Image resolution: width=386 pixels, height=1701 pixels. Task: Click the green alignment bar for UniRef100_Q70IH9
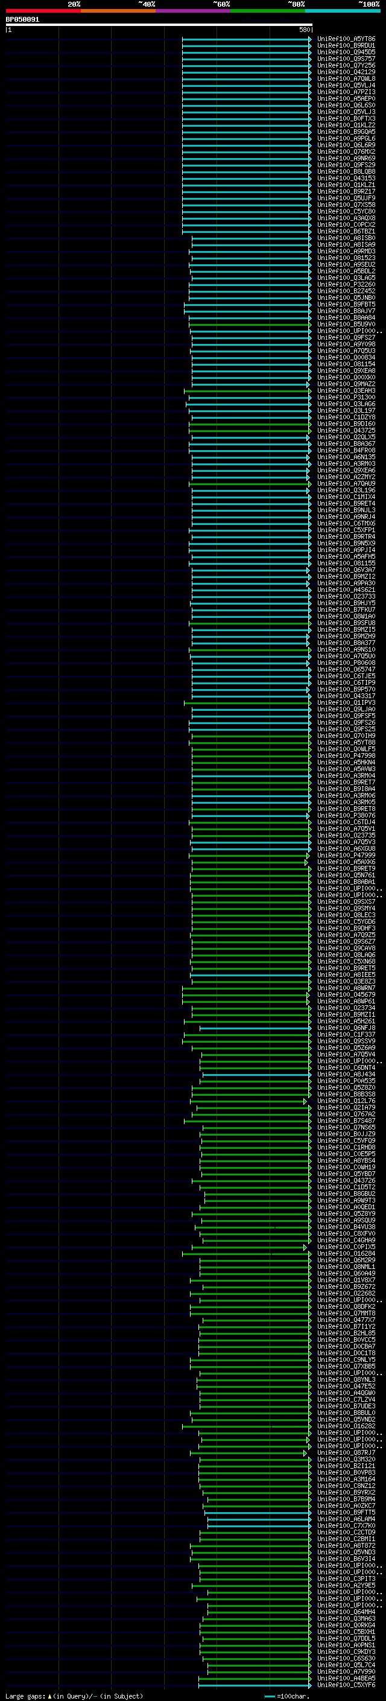[252, 736]
